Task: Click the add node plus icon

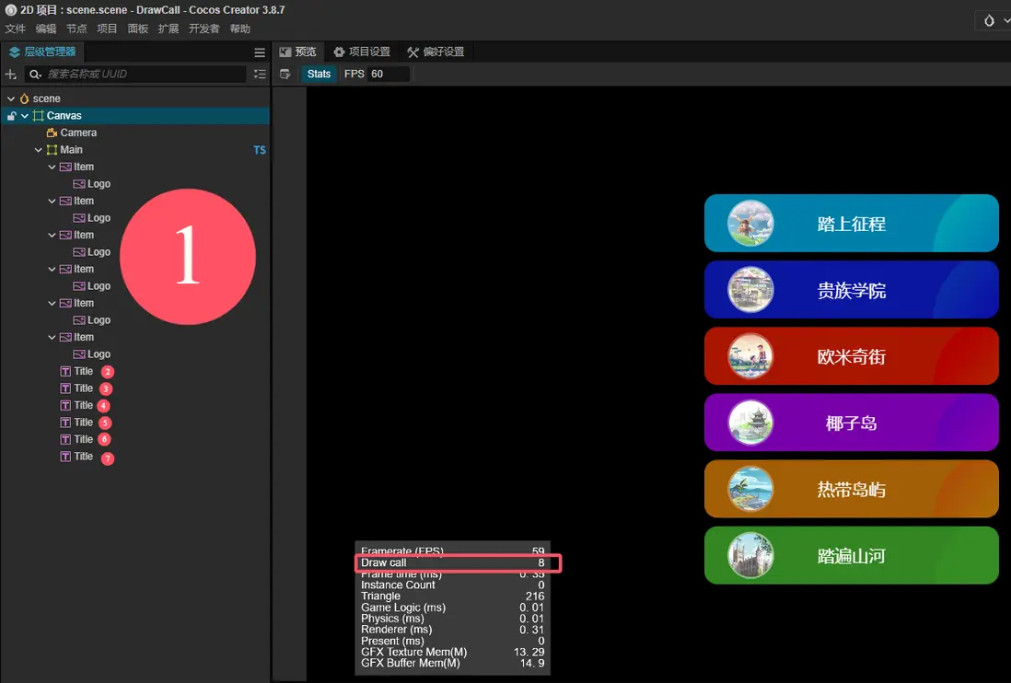Action: 11,75
